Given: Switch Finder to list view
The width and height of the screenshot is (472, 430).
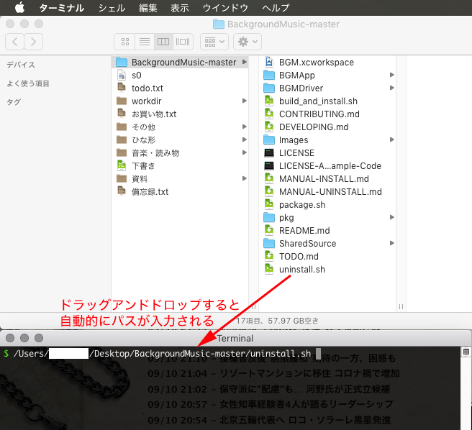Looking at the screenshot, I should [145, 42].
